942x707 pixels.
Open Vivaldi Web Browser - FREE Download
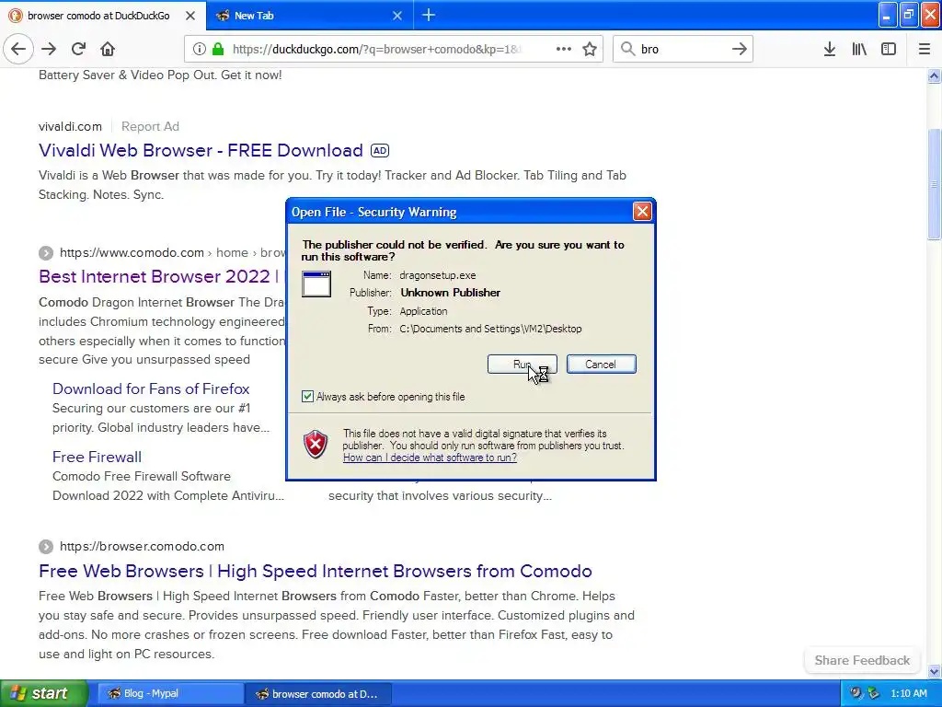pos(201,150)
